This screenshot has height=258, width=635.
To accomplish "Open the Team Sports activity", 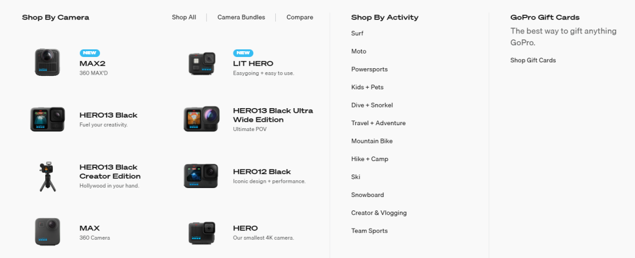I will pyautogui.click(x=369, y=231).
